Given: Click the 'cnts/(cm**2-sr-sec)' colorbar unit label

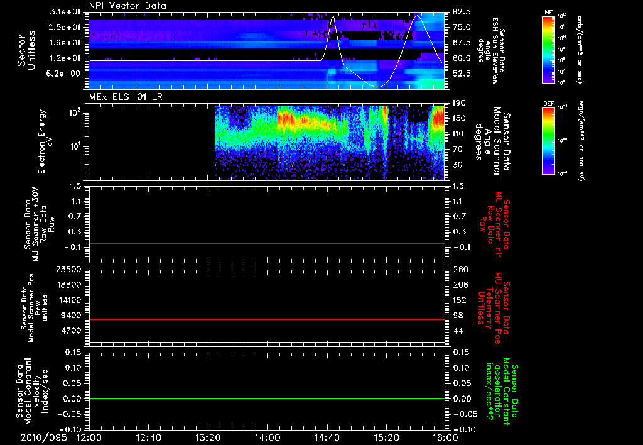Looking at the screenshot, I should pos(580,49).
